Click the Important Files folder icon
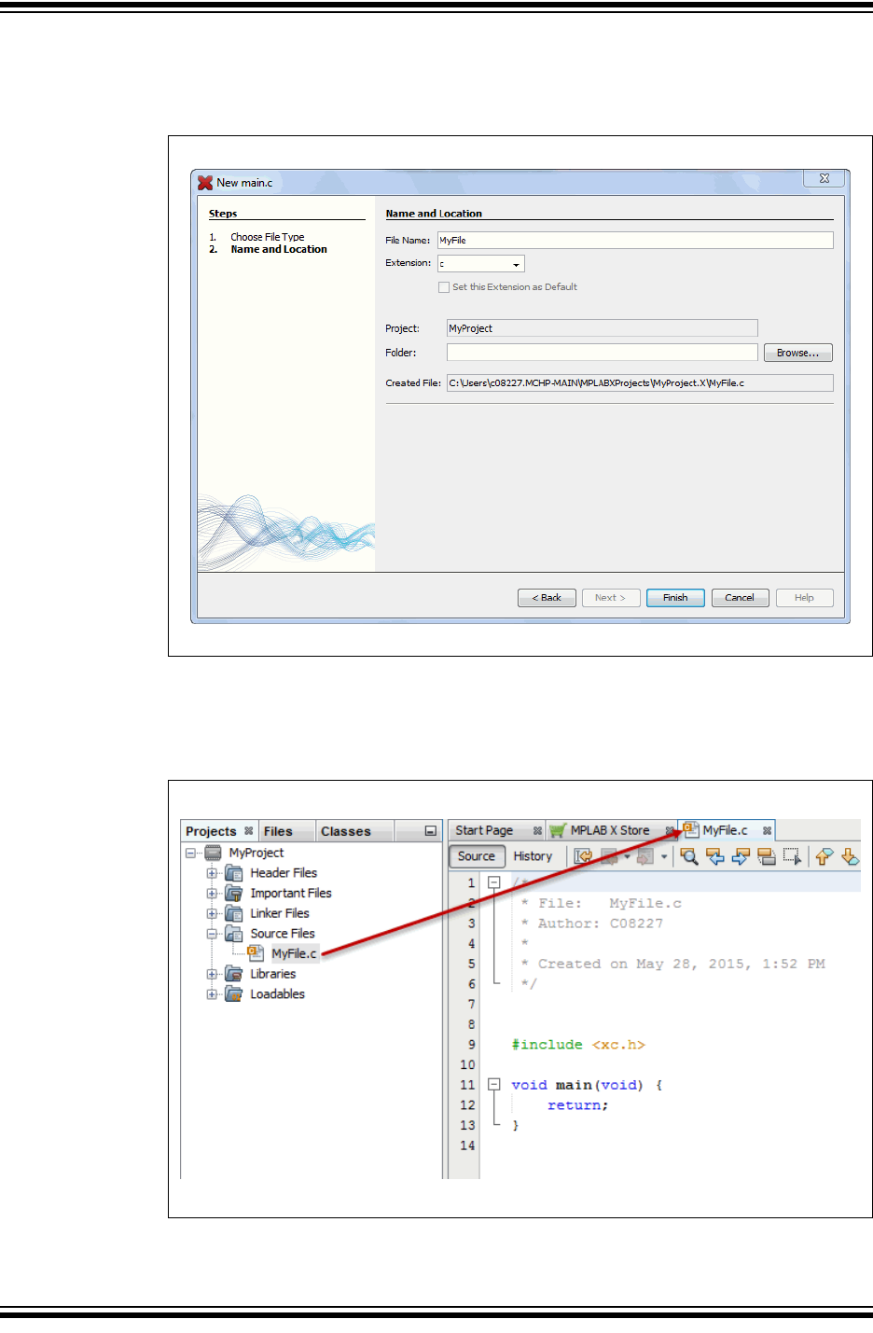The image size is (873, 1333). click(x=234, y=893)
